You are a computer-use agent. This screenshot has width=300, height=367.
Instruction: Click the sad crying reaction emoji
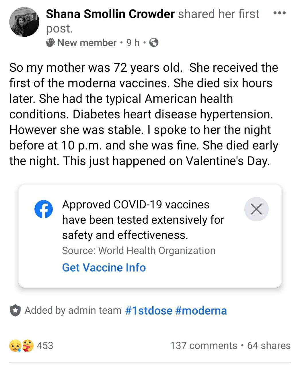[x=15, y=345]
